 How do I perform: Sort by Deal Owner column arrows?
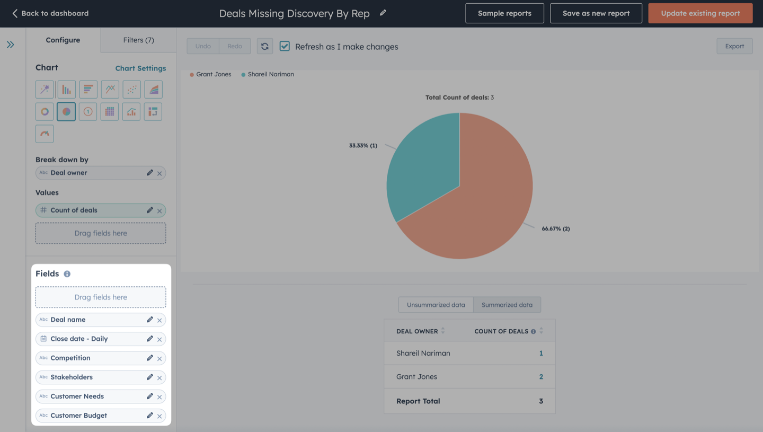click(443, 331)
